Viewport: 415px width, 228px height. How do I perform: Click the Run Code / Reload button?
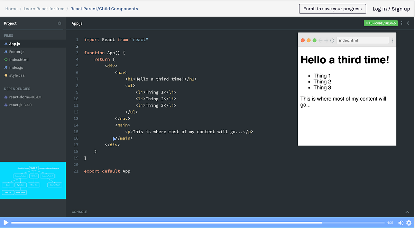point(380,23)
